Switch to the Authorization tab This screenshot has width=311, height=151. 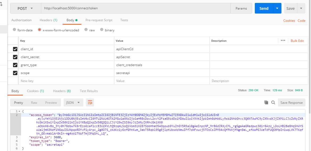coord(22,20)
